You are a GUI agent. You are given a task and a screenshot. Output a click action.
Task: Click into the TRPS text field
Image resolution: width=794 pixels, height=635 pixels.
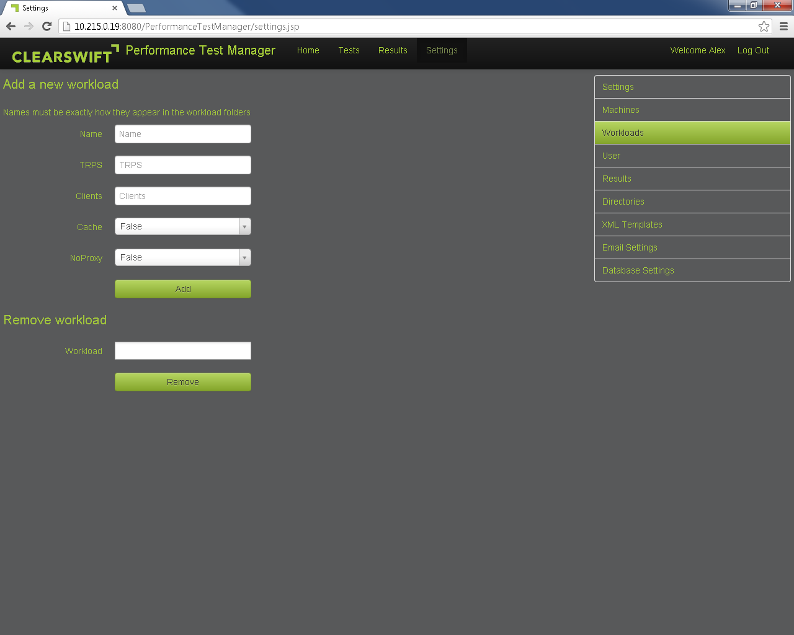[x=182, y=165]
